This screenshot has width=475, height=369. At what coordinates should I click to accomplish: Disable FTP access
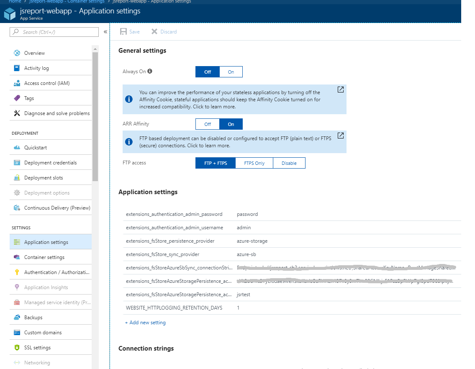[289, 163]
